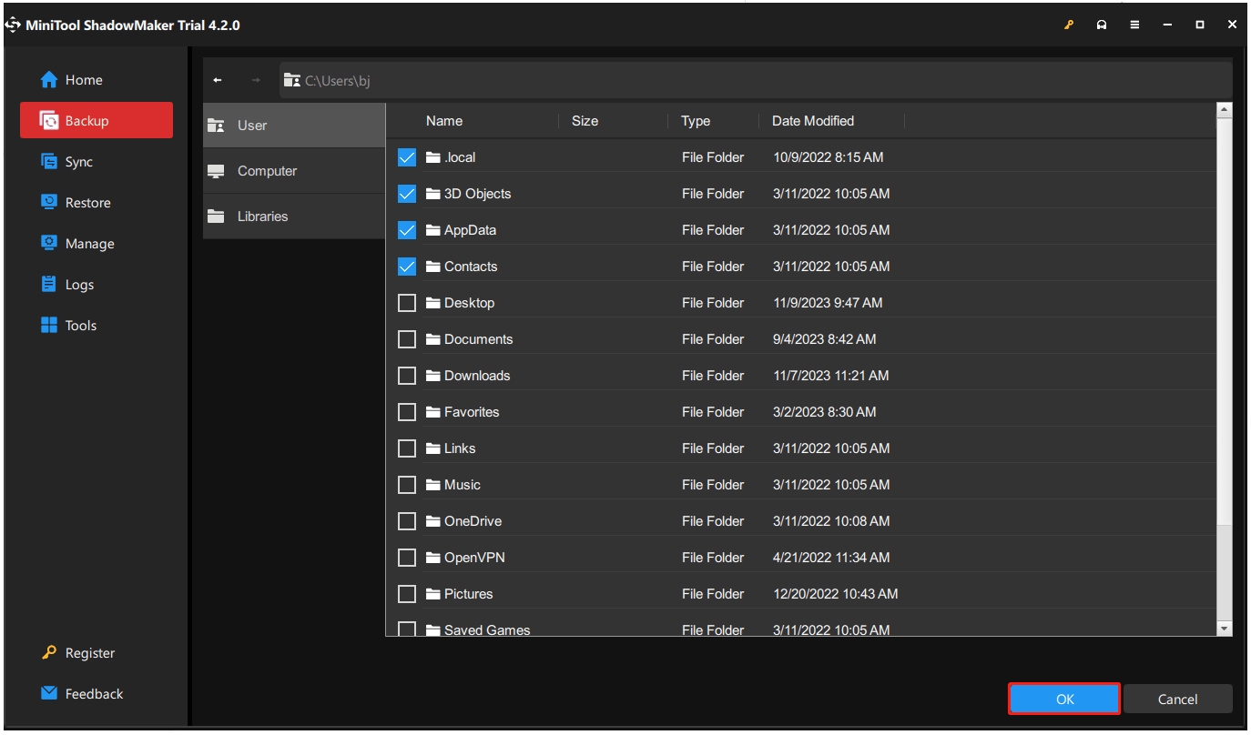The height and width of the screenshot is (735, 1251).
Task: Check the Desktop folder checkbox
Action: [407, 303]
